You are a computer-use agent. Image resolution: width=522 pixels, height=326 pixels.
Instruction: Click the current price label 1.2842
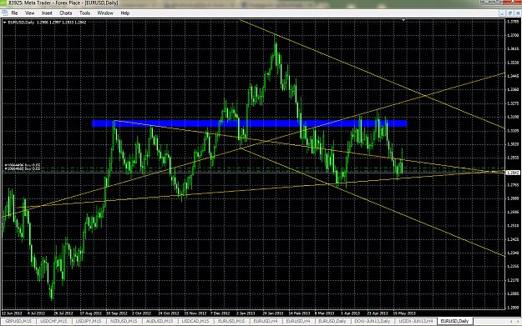513,173
